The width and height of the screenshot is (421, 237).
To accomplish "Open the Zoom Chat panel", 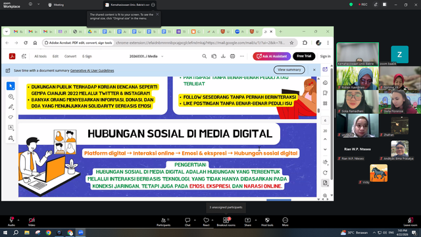I will (187, 222).
